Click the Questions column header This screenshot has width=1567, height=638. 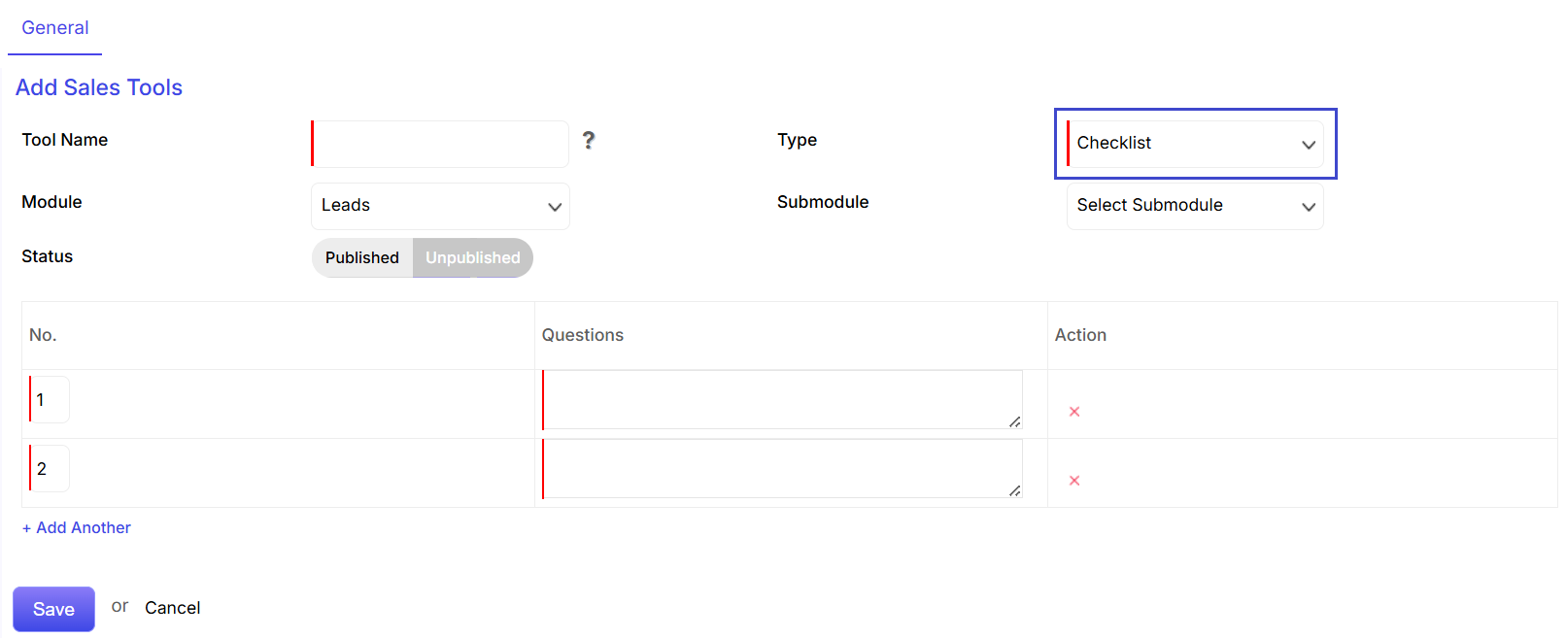pos(583,335)
